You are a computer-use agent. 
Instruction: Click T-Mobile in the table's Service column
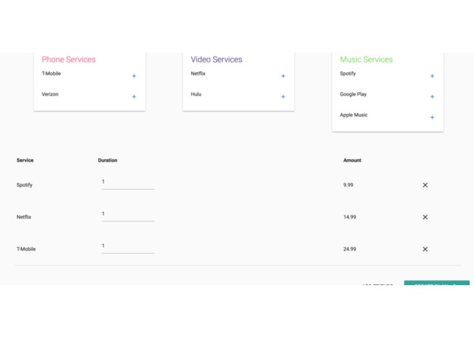click(x=26, y=249)
